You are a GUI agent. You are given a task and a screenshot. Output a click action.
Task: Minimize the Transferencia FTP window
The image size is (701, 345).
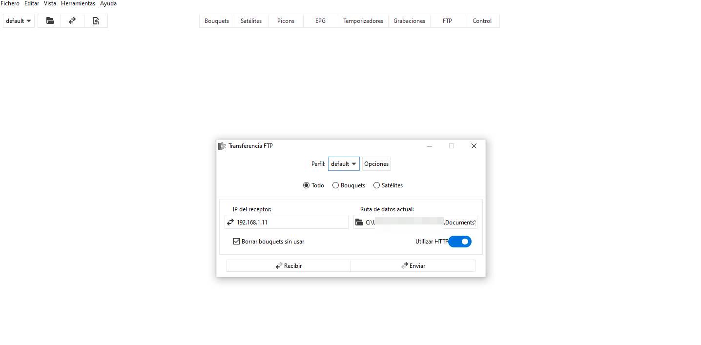tap(429, 146)
